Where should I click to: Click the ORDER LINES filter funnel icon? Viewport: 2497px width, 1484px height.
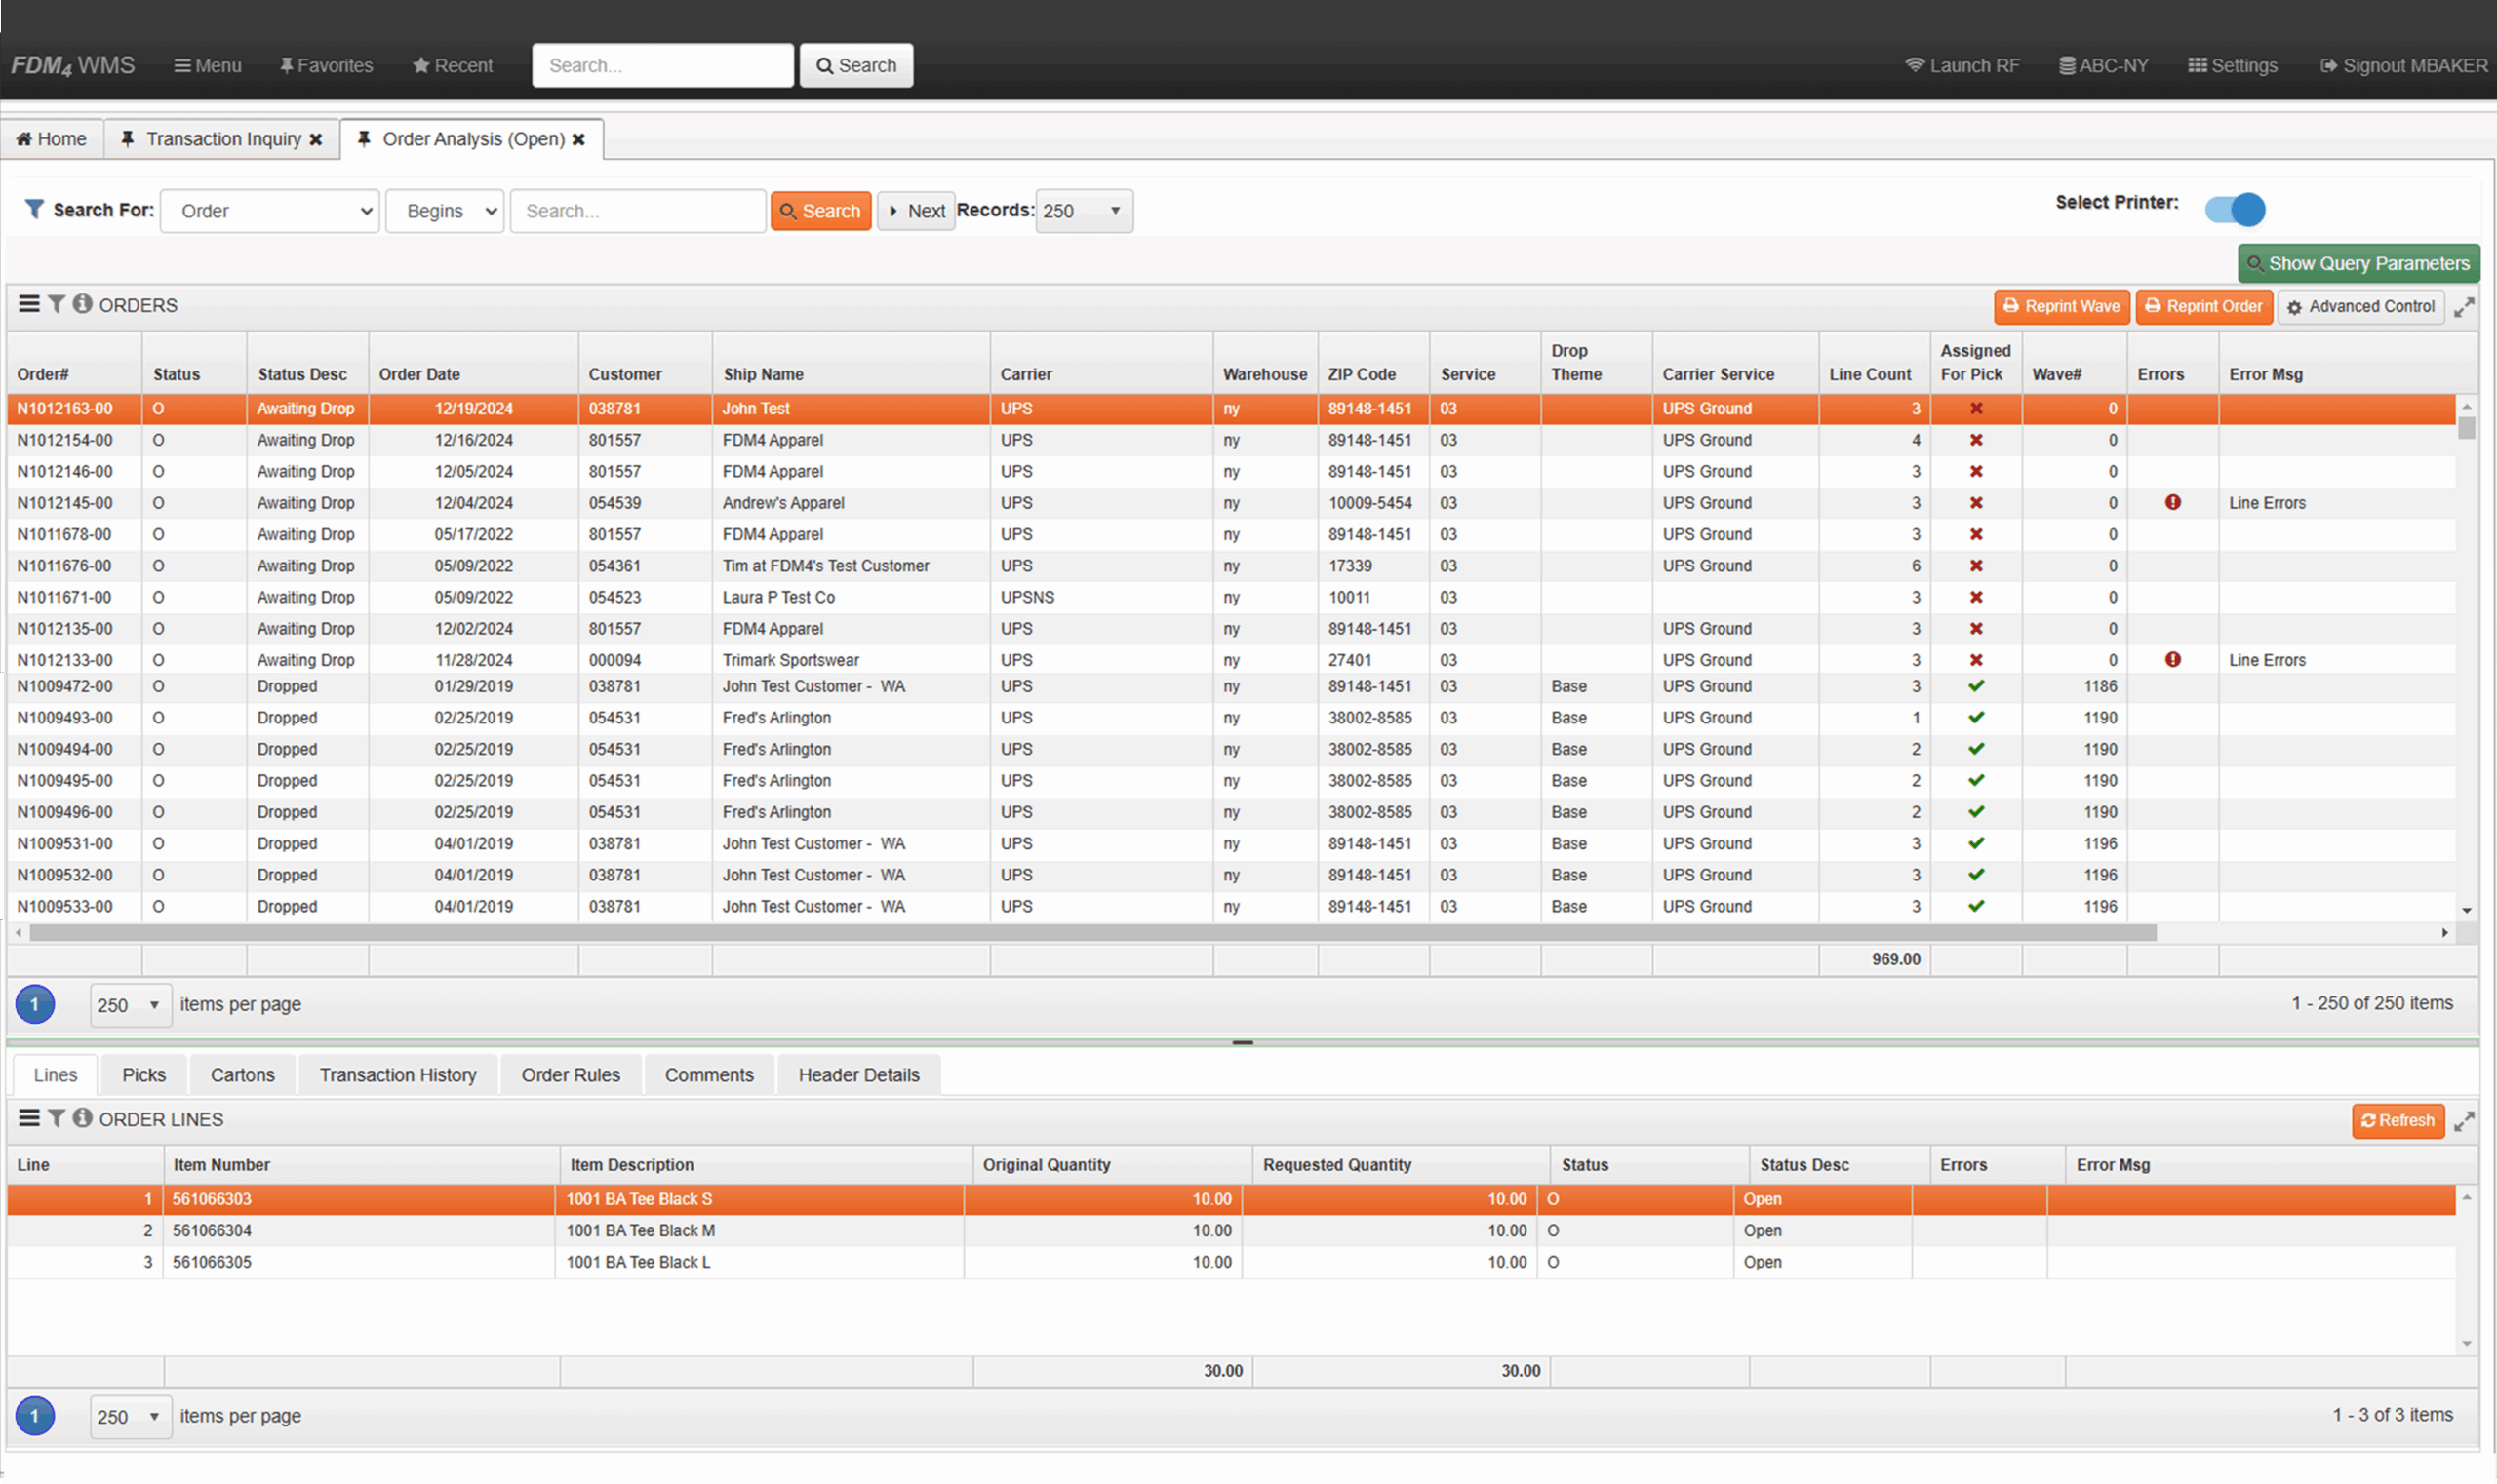(x=57, y=1118)
